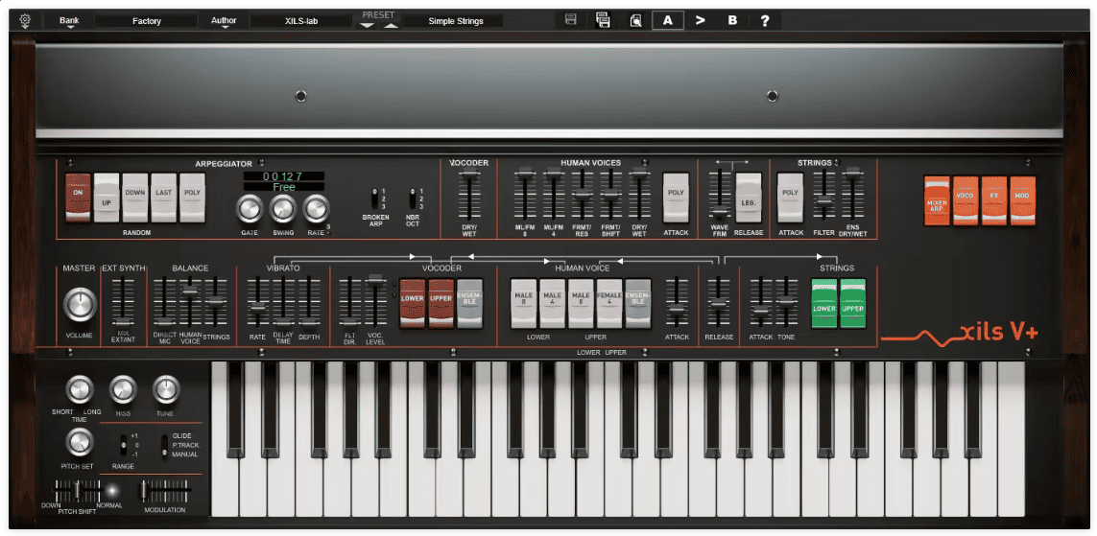Toggle the Strings POLY attack button
Screen dimensions: 1097x536
point(791,198)
